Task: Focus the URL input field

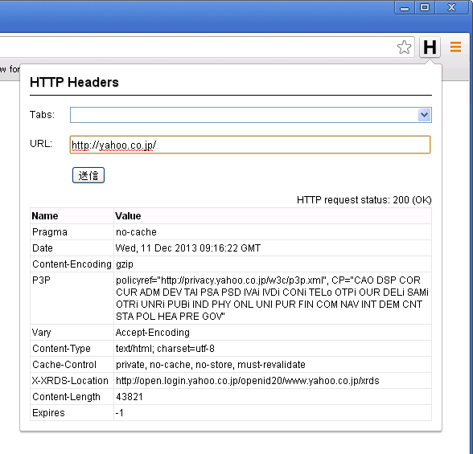Action: click(250, 145)
